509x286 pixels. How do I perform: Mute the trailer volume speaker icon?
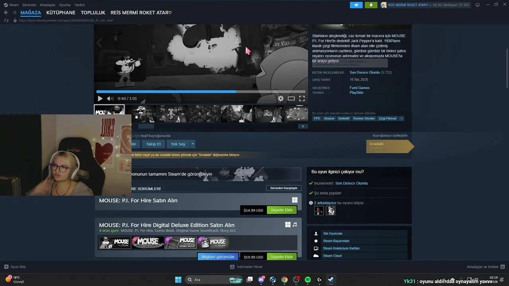(110, 99)
